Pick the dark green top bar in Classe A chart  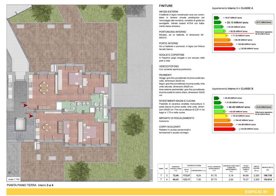click(216, 17)
